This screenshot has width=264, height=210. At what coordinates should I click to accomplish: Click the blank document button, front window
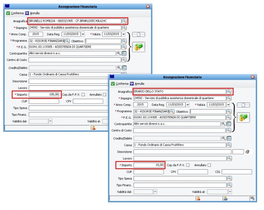pyautogui.click(x=243, y=105)
